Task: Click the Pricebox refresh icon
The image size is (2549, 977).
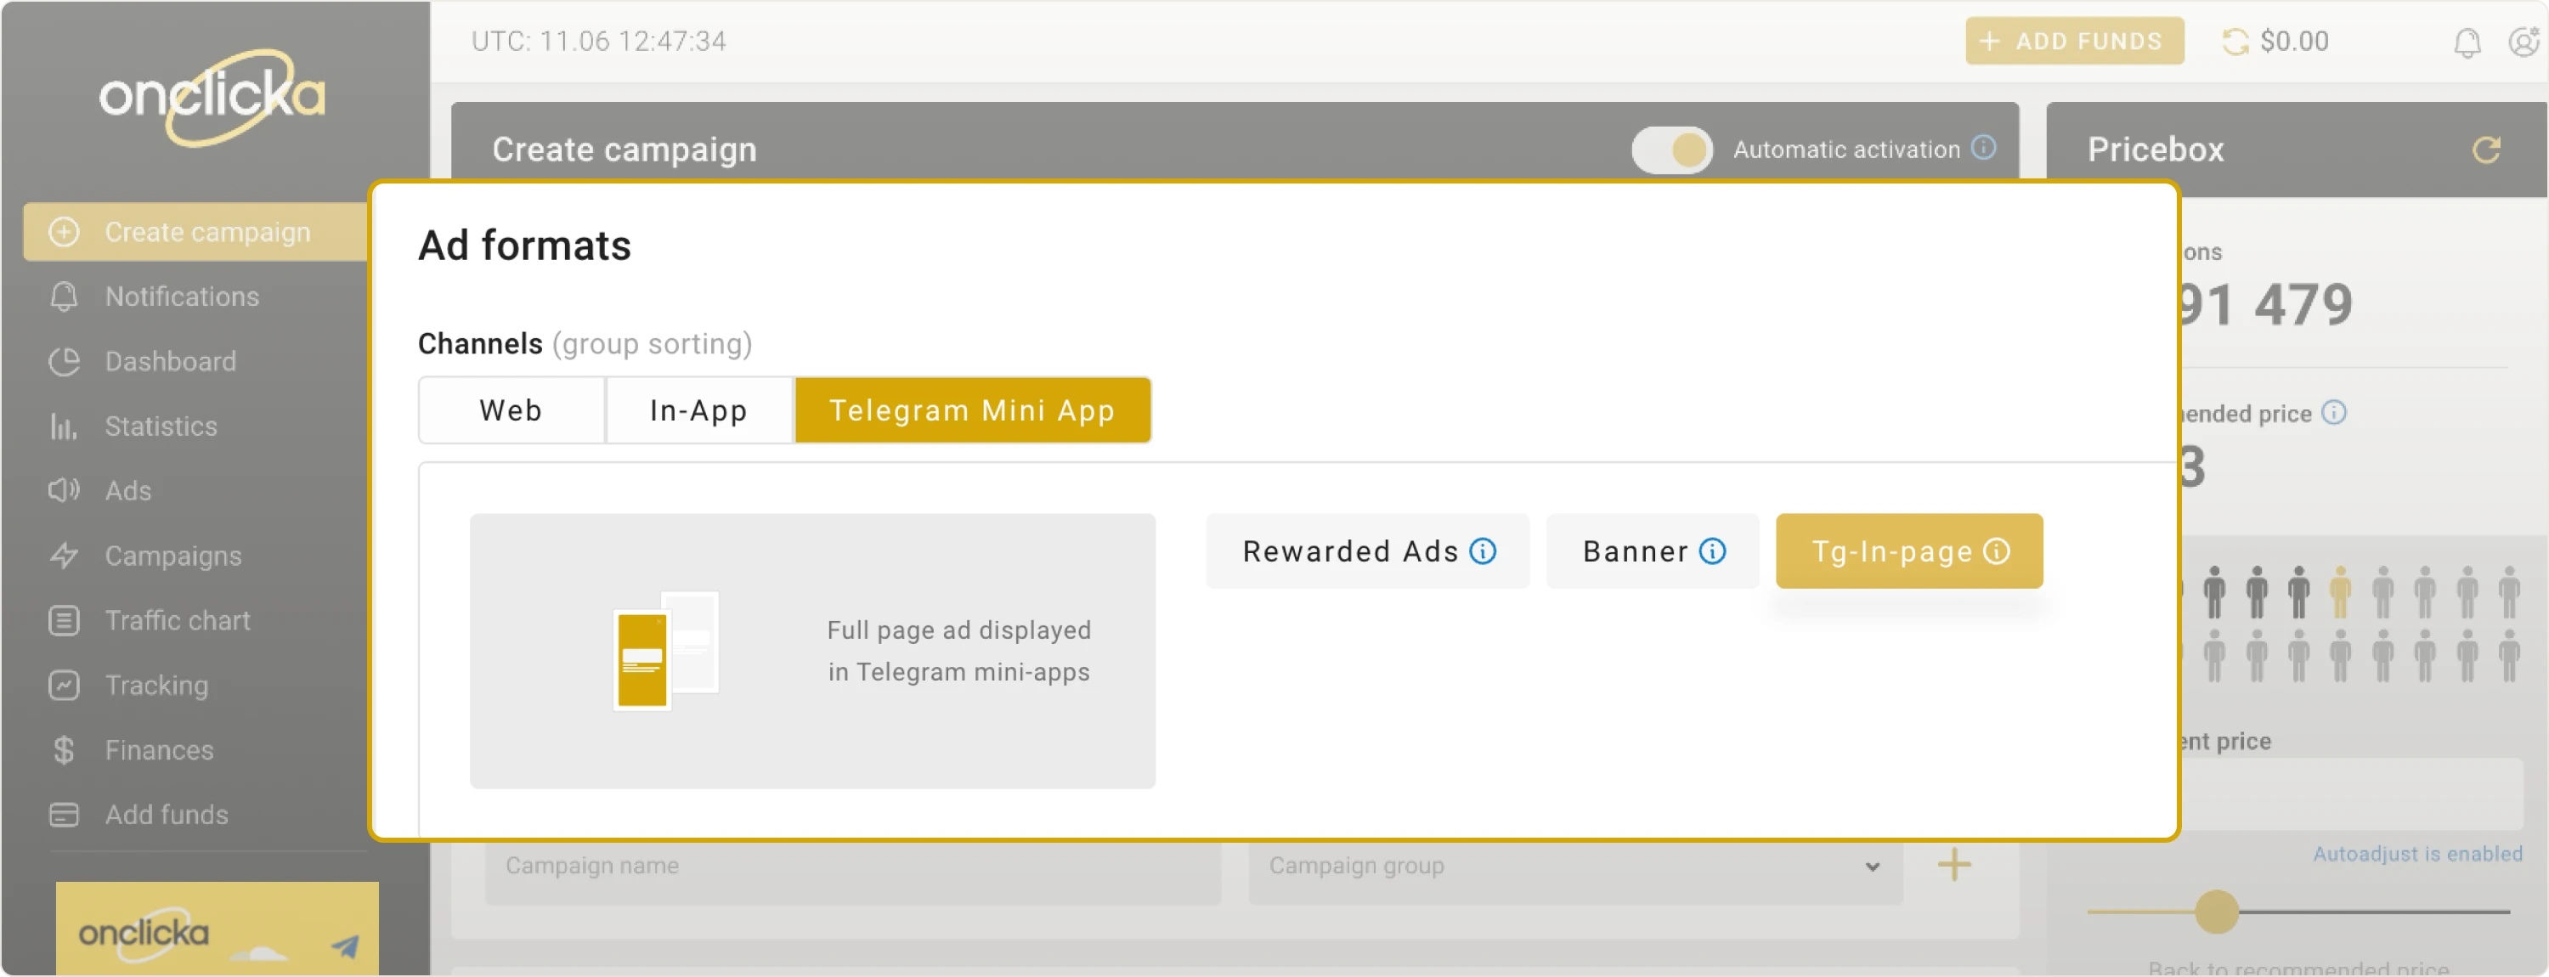Action: coord(2485,150)
